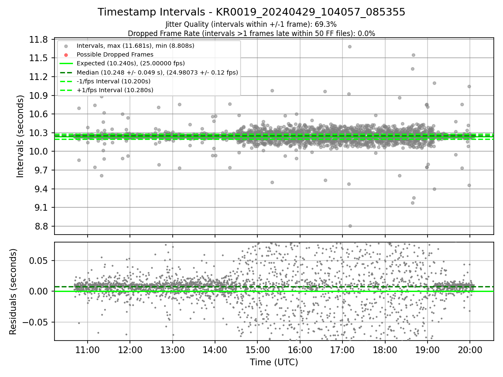This screenshot has width=503, height=377.
Task: Click the 10.0 tick label on intervals axis
Action: [x=39, y=152]
